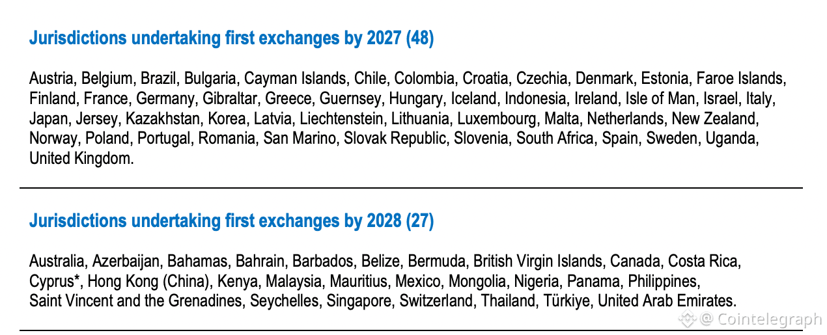
Task: Click on Faroe Islands entry
Action: tap(741, 79)
